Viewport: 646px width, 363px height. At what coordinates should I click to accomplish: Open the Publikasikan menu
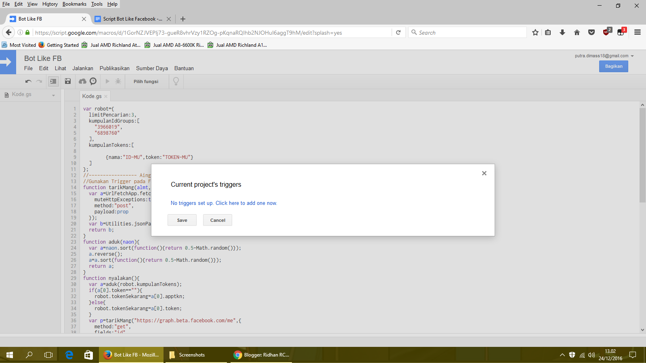click(x=115, y=68)
